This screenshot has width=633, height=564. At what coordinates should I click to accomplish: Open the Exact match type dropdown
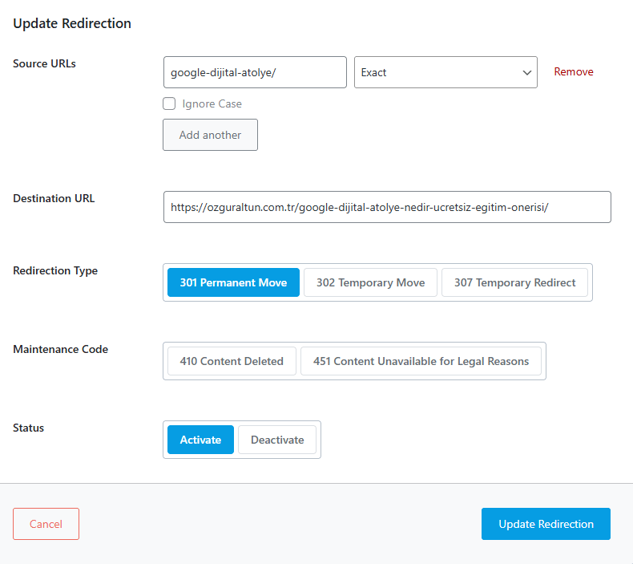pyautogui.click(x=437, y=72)
